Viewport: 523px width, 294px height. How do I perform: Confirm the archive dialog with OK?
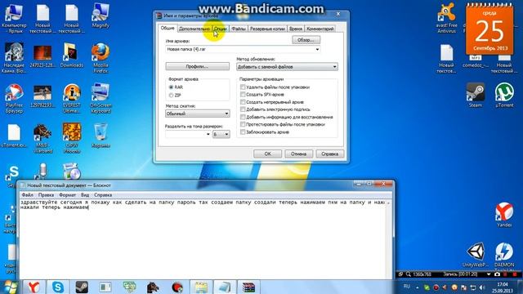[267, 154]
